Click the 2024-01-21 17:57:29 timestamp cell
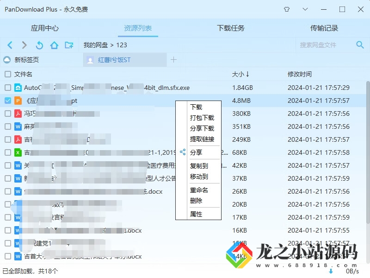 (x=318, y=88)
